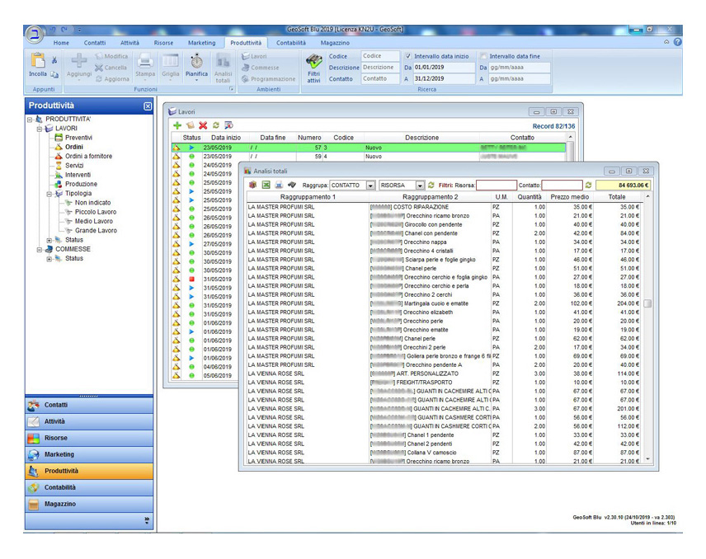Image resolution: width=706 pixels, height=559 pixels.
Task: Click the redo arrow in title bar
Action: tap(64, 30)
